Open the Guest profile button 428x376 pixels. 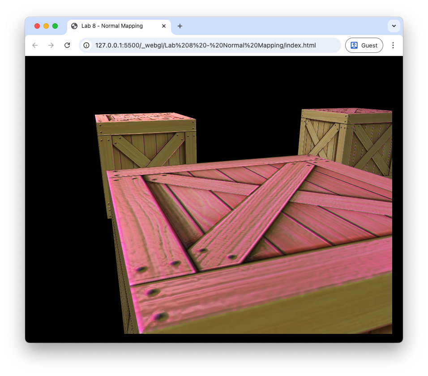(364, 45)
